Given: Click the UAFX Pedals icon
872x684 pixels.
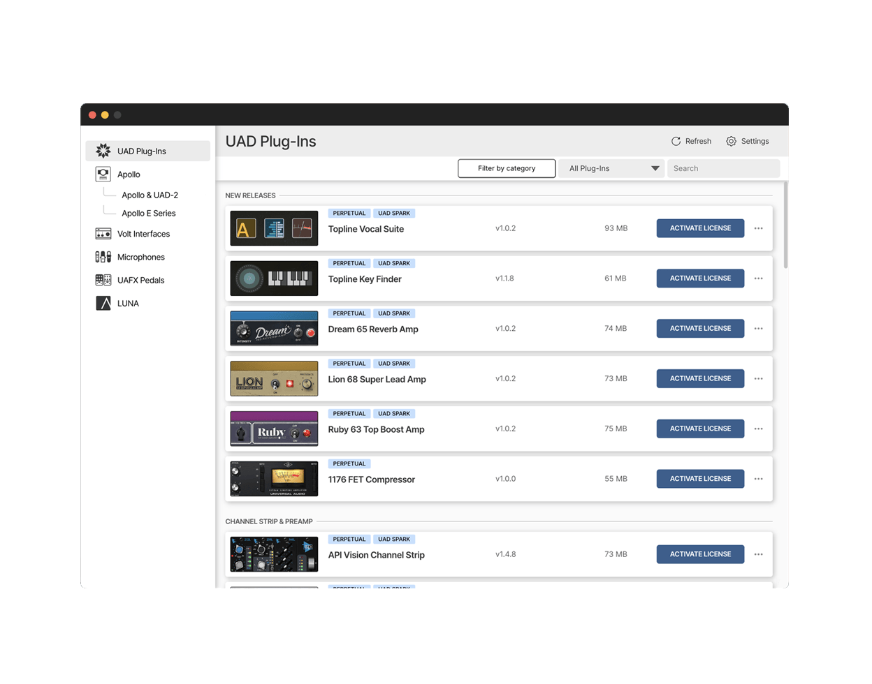Looking at the screenshot, I should (103, 280).
